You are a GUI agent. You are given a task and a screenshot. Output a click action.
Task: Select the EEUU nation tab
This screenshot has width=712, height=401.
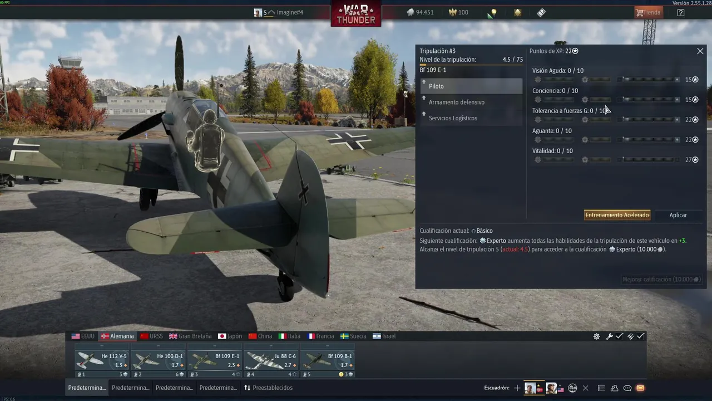point(83,336)
